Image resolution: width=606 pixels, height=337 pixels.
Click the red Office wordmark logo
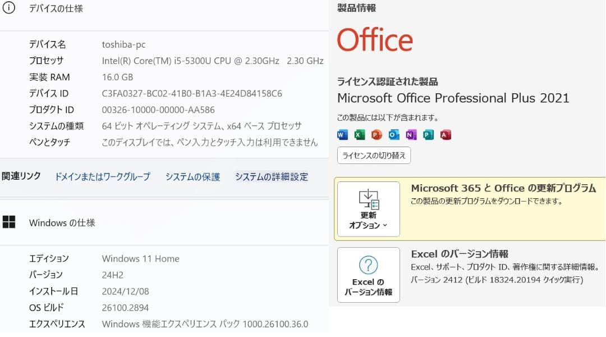[x=374, y=39]
